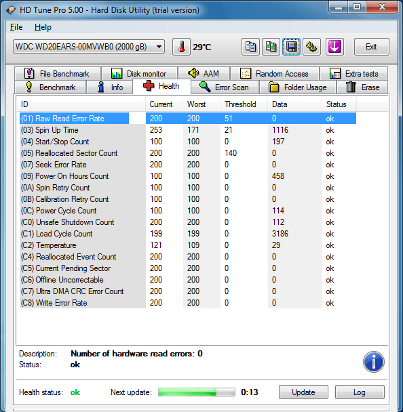Image resolution: width=403 pixels, height=412 pixels.
Task: Select the Power On Hours Count row
Action: [x=188, y=176]
